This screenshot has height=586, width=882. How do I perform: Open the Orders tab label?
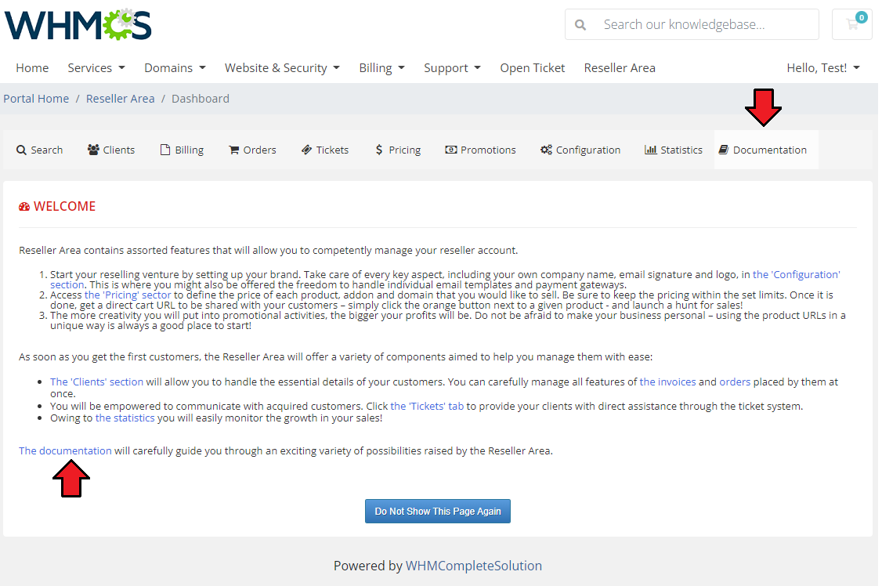pyautogui.click(x=259, y=150)
